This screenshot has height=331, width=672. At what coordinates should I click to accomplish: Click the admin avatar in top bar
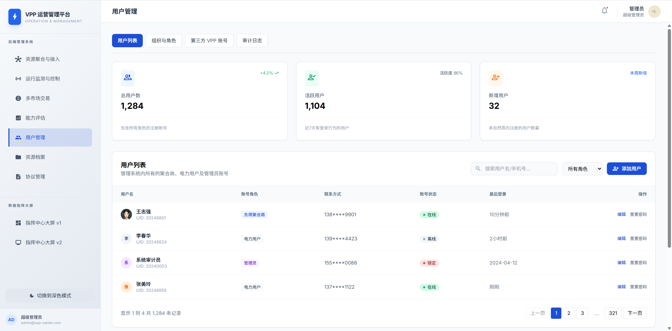pos(654,12)
